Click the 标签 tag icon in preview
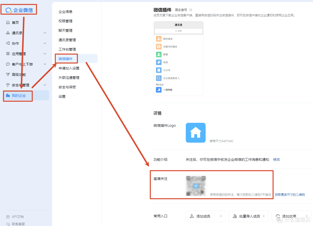Image resolution: width=313 pixels, height=226 pixels. (159, 62)
